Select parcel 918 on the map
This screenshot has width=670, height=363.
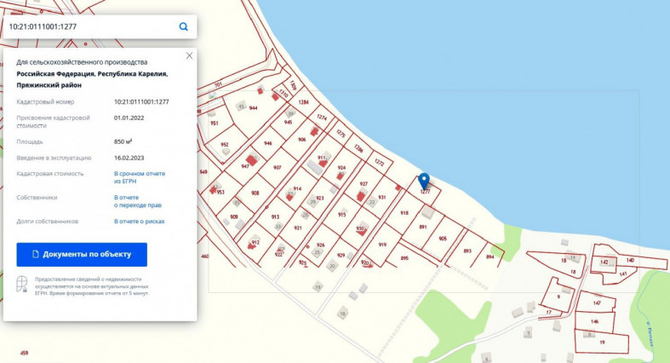404,213
